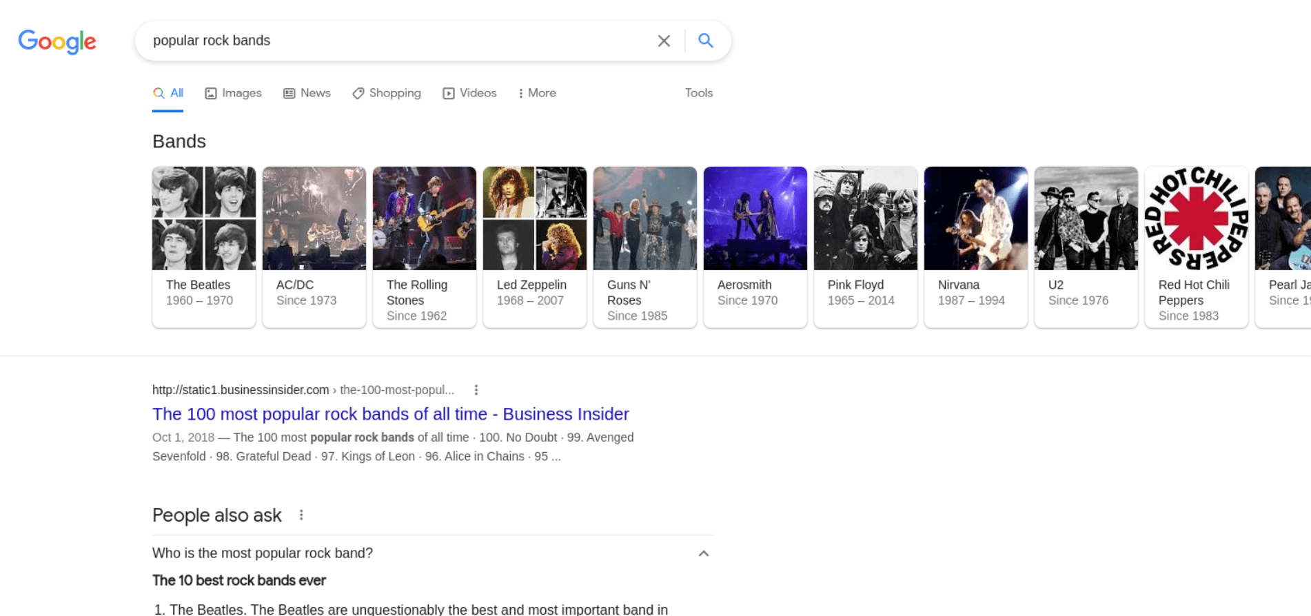Select 'Nirvana' card label
Image resolution: width=1311 pixels, height=616 pixels.
(959, 285)
